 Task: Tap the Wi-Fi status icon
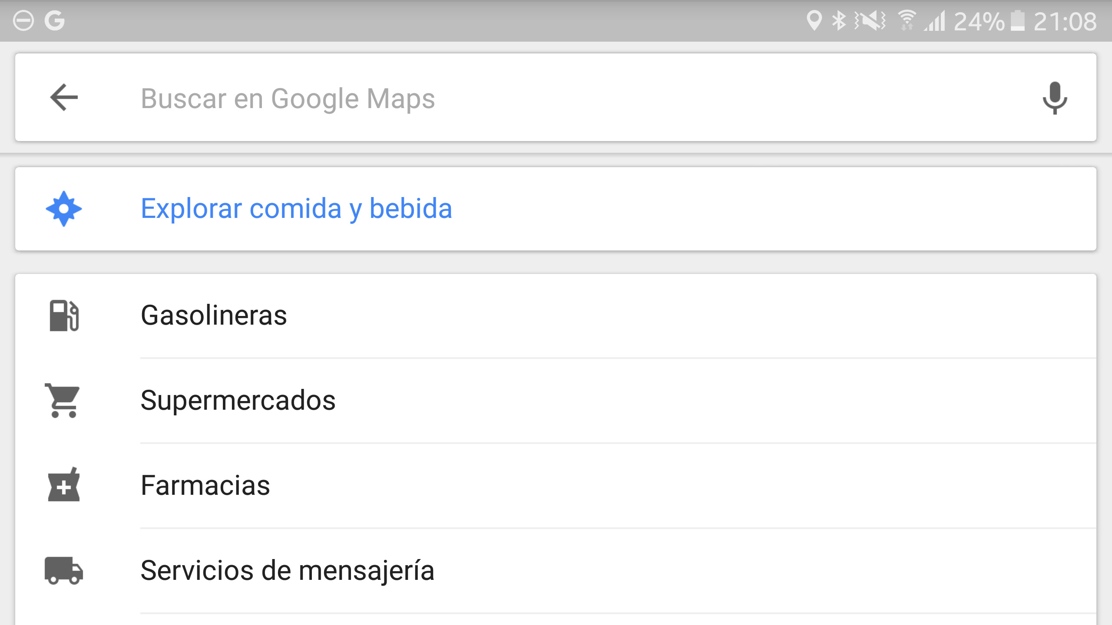coord(907,20)
